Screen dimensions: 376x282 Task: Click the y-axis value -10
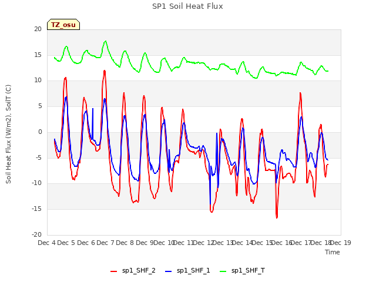[36, 183]
